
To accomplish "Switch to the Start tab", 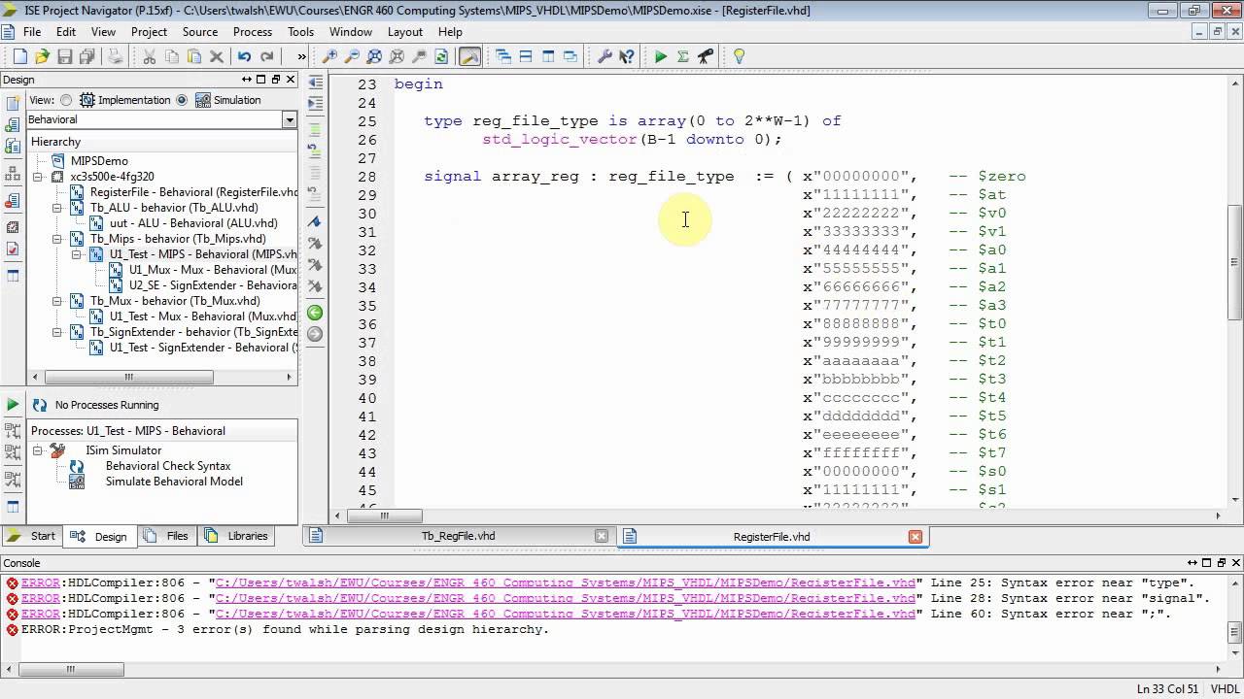I will (x=33, y=536).
